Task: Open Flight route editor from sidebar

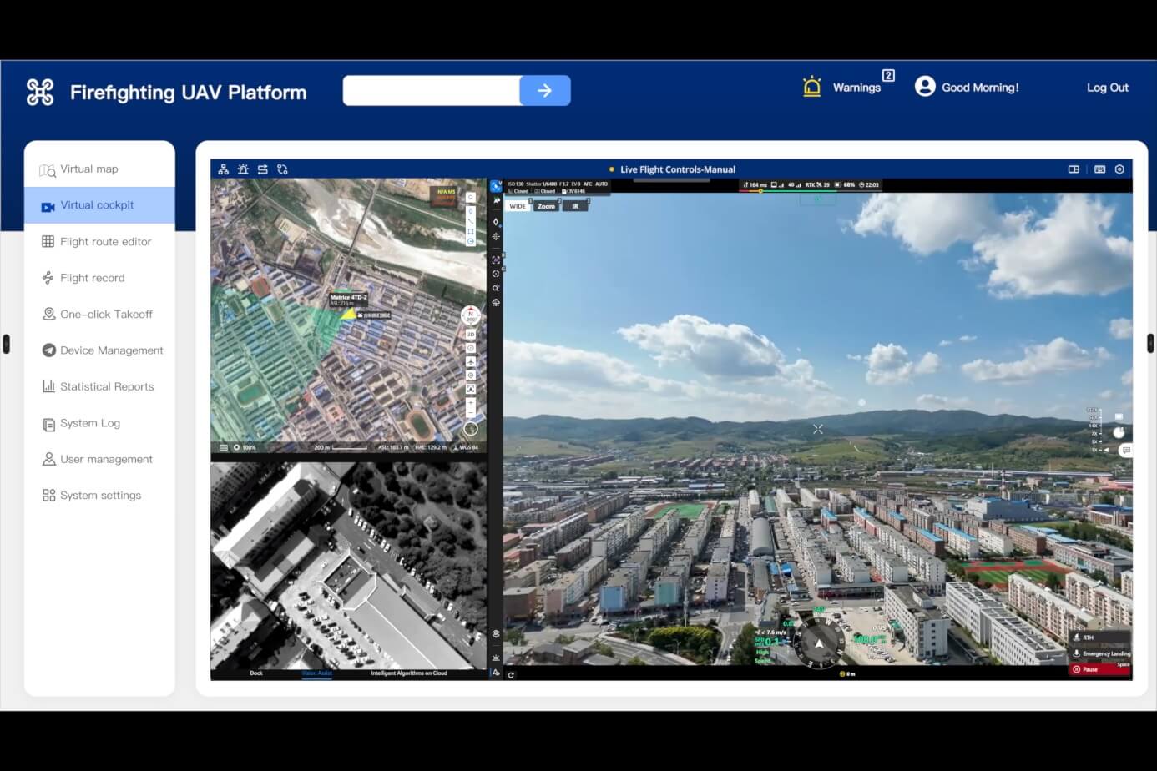Action: tap(105, 242)
